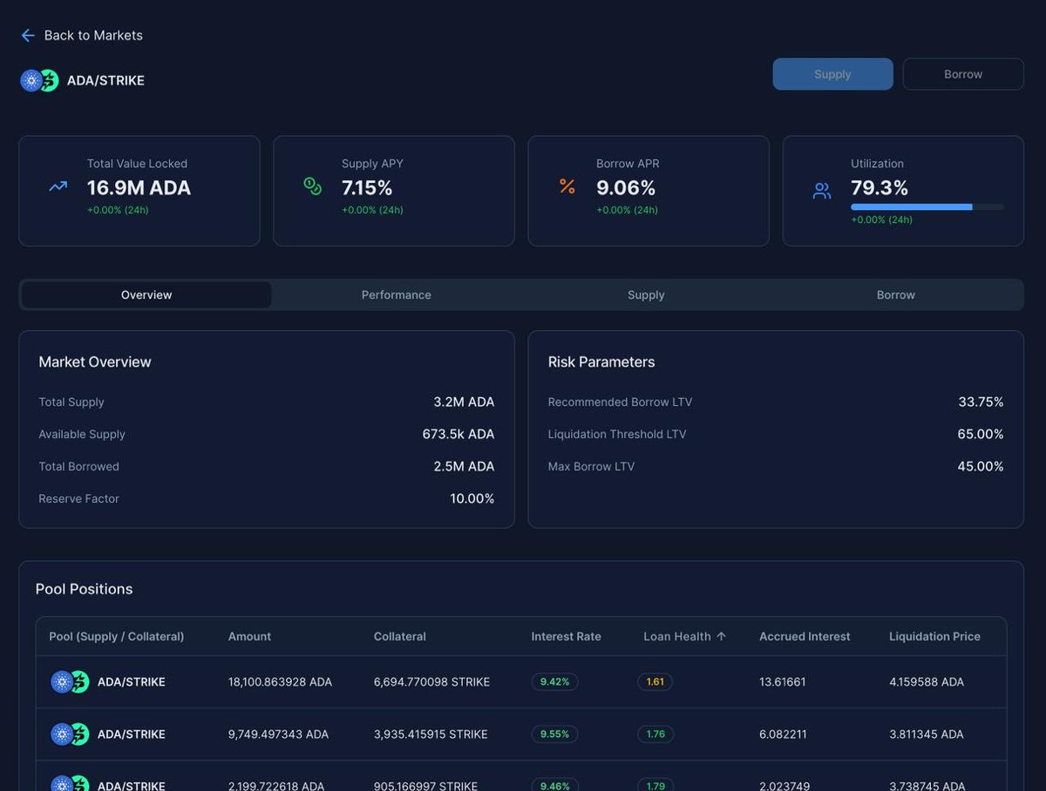Click the 9.42% interest rate badge
This screenshot has width=1046, height=791.
click(554, 682)
